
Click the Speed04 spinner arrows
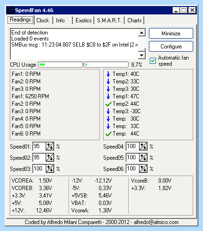(x=143, y=146)
